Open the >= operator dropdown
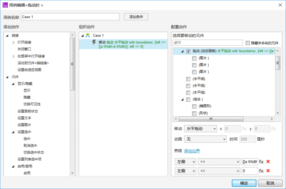Screen dimensions: 286x189 pyautogui.click(x=219, y=162)
